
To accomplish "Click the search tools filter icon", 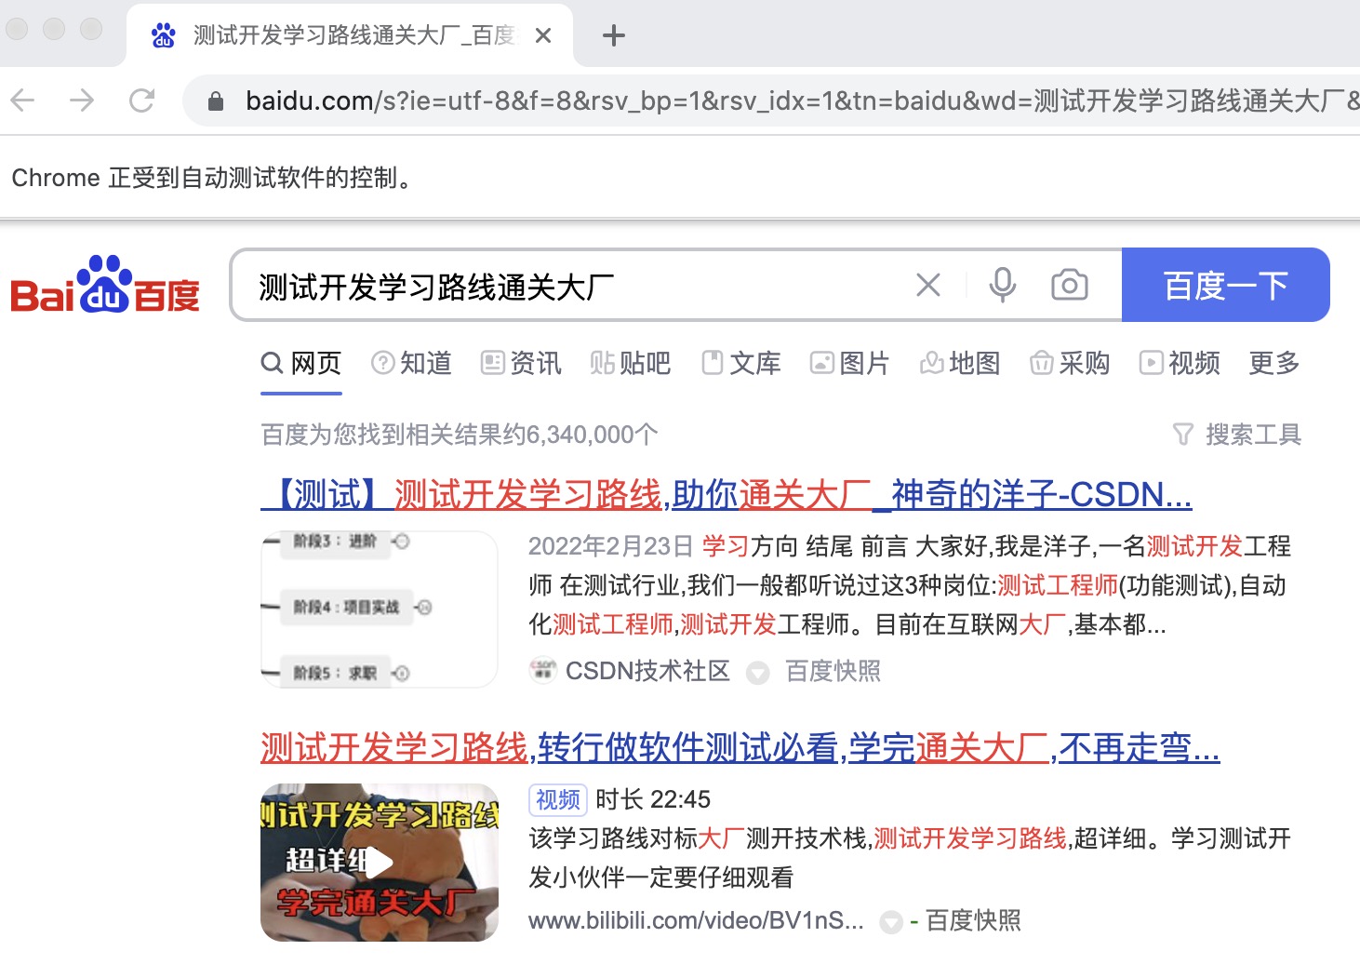I will [1182, 435].
